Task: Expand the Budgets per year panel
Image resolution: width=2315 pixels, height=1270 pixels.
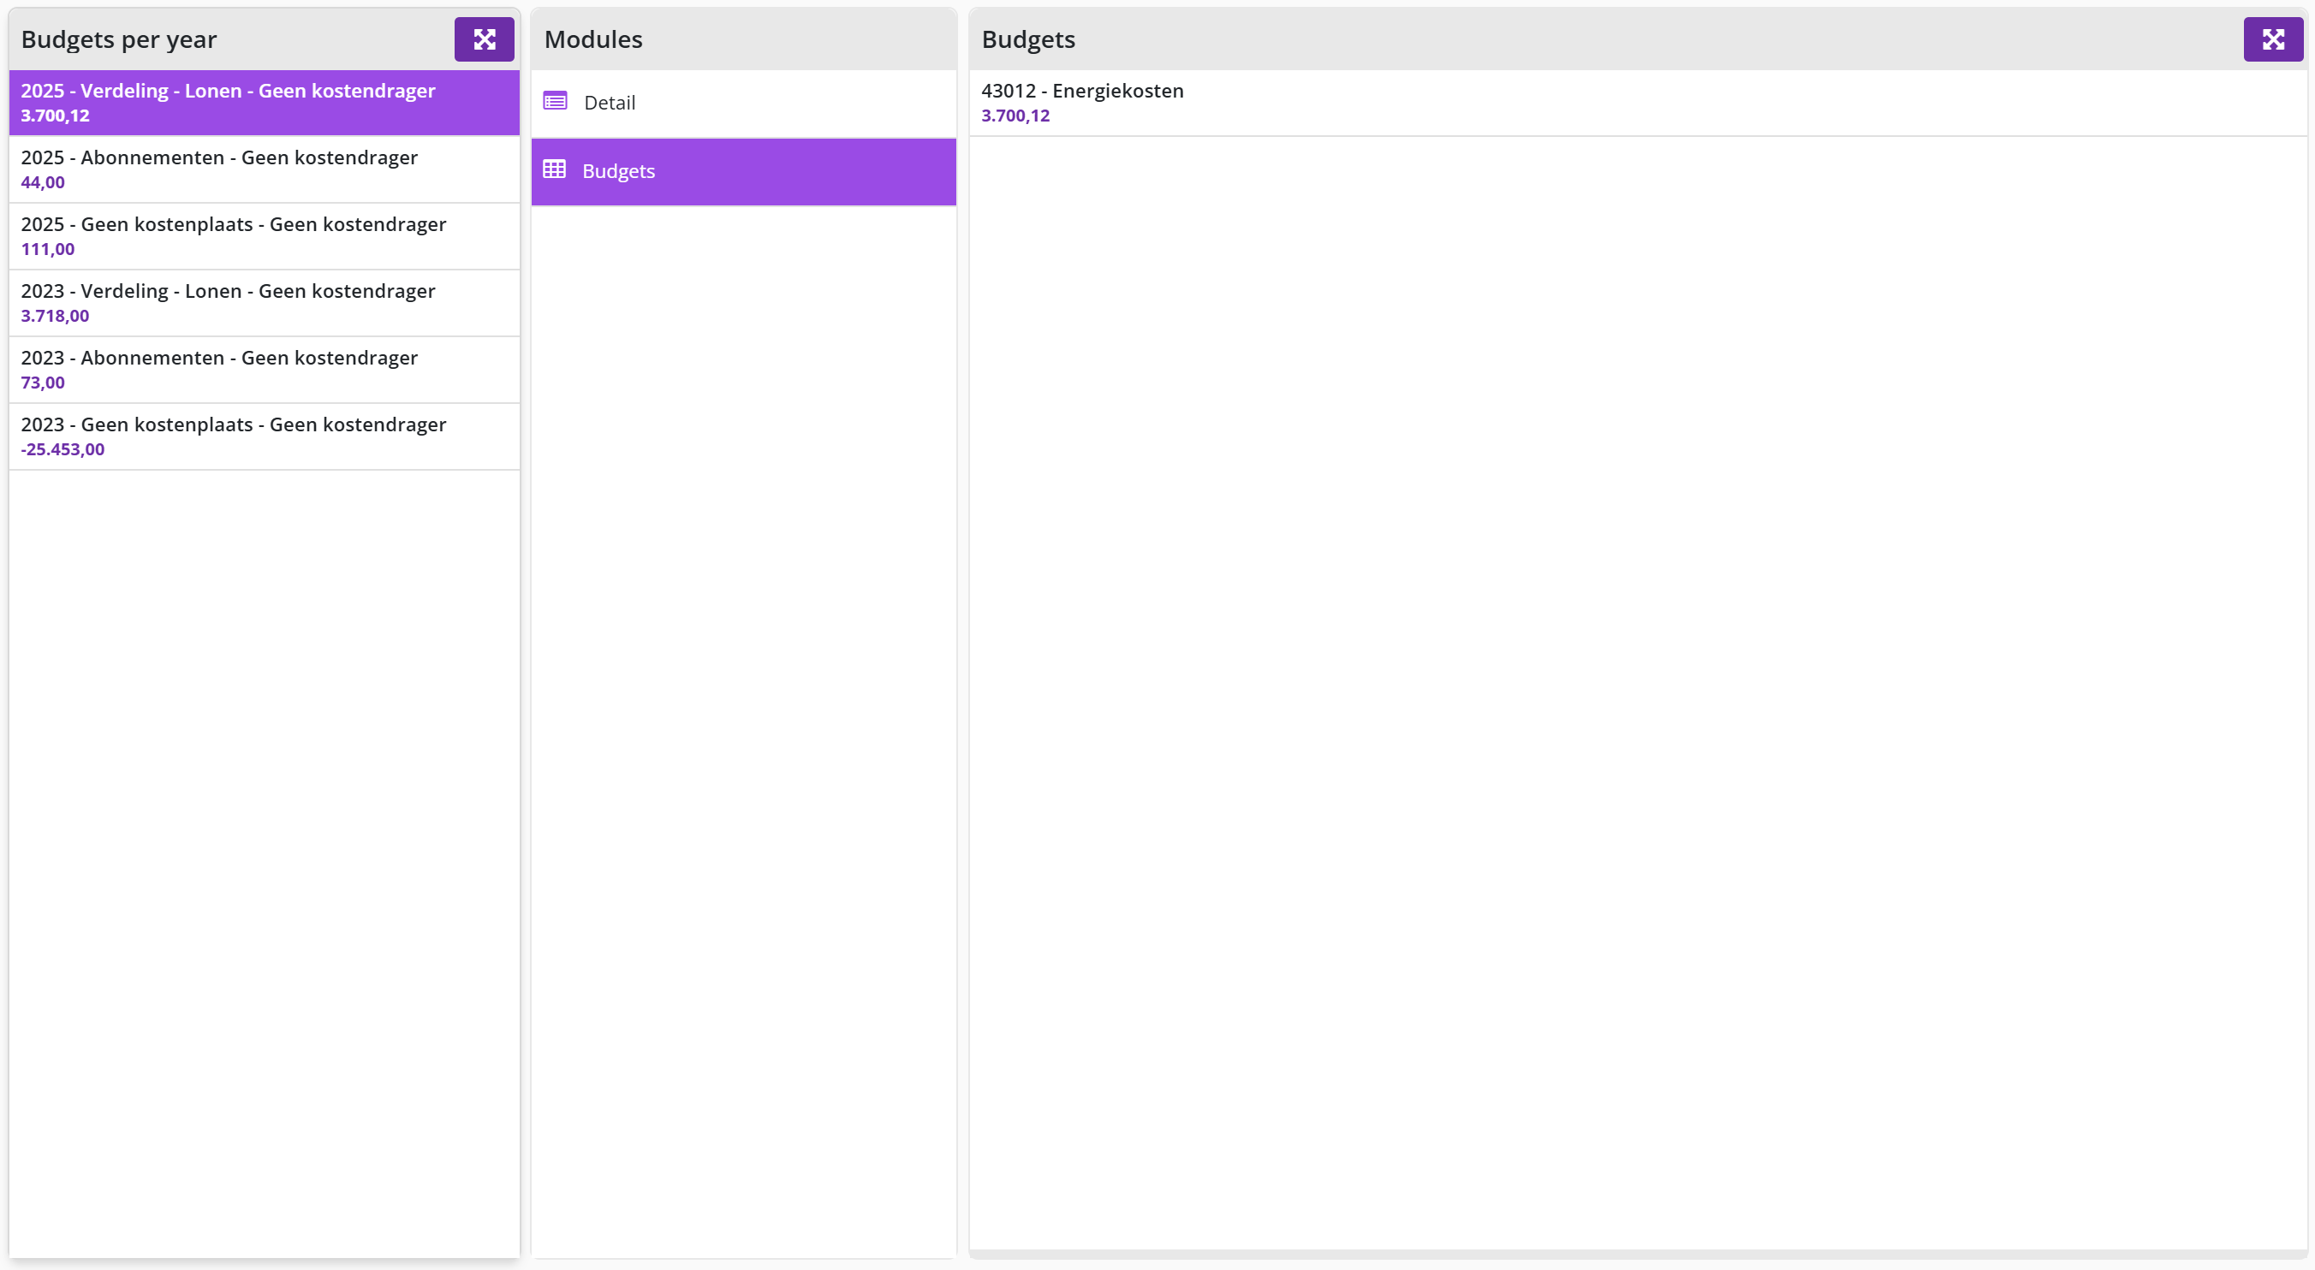Action: tap(484, 39)
